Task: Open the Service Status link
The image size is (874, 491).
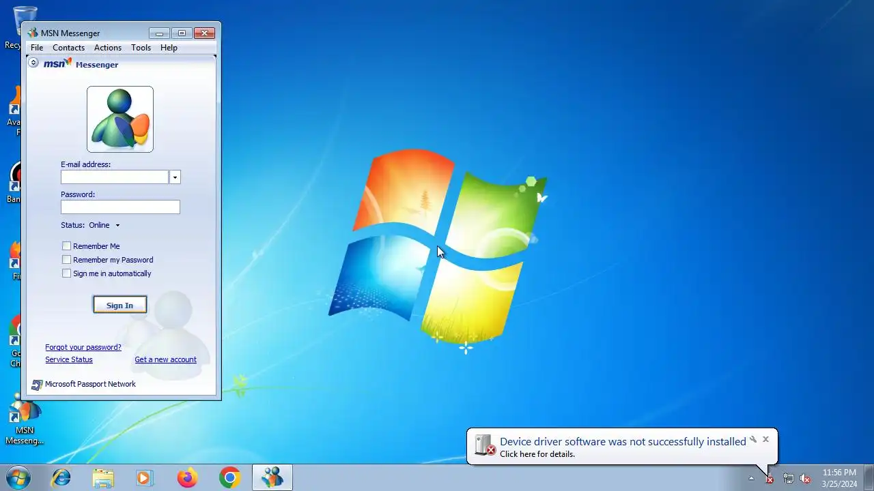Action: (69, 359)
